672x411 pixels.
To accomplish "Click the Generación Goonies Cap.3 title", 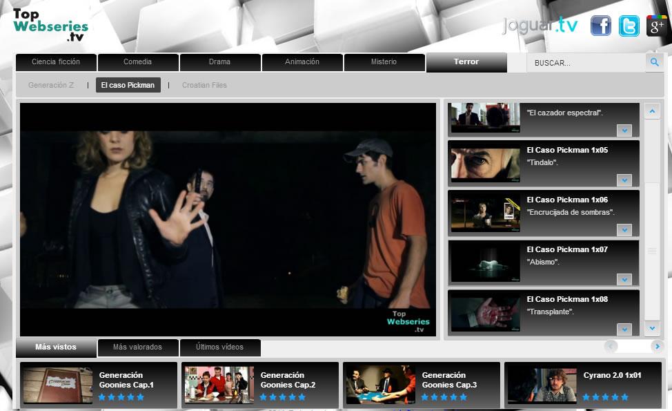I will pos(449,380).
